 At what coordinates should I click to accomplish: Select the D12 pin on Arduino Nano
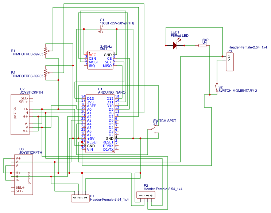coord(110,98)
